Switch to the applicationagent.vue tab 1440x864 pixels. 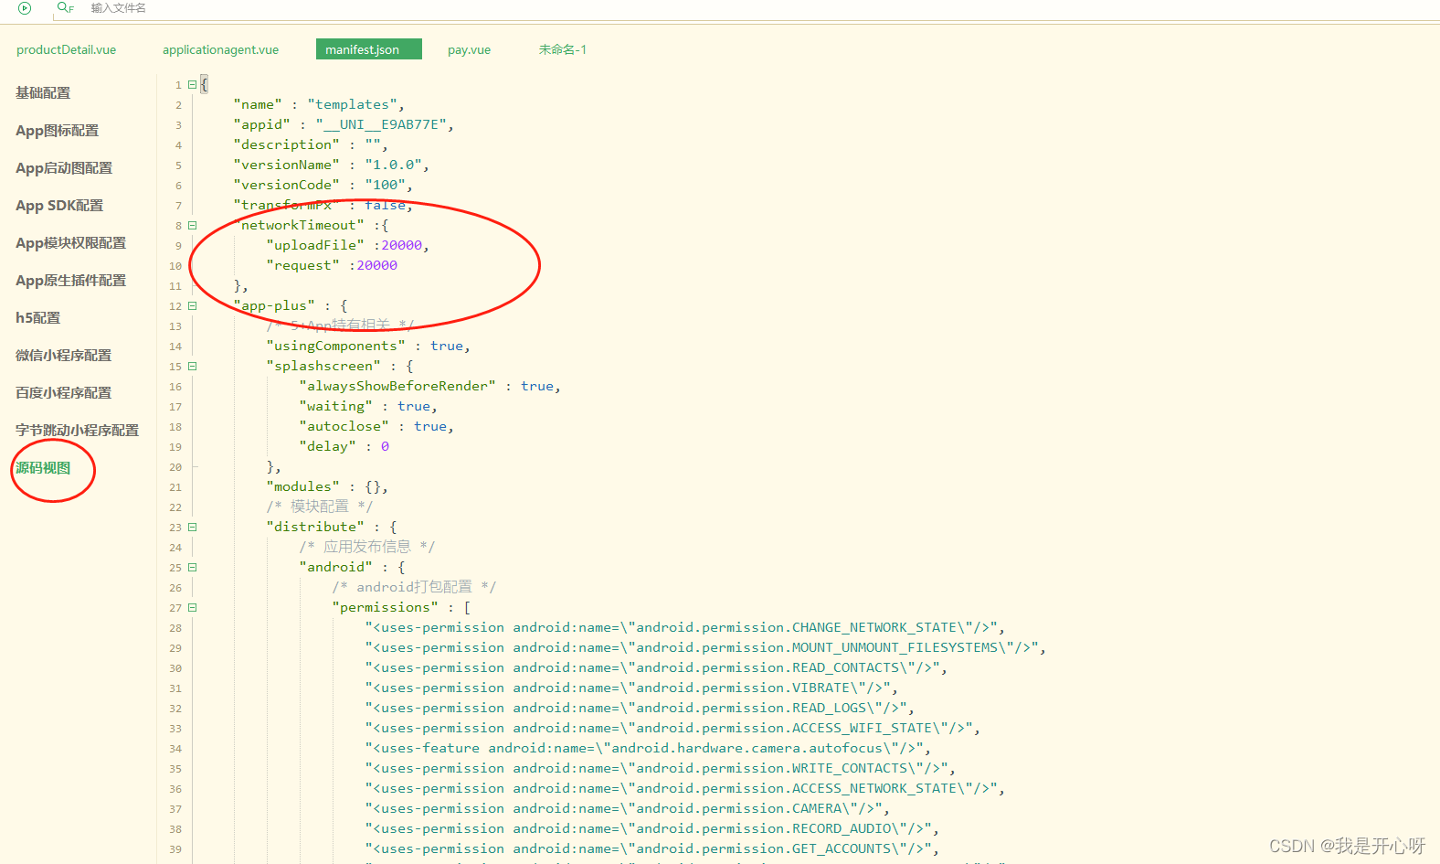(x=220, y=49)
